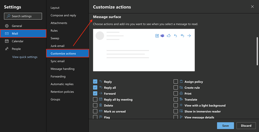Click the Reply arrow icon in message preview
259x132 pixels.
coord(176,36)
